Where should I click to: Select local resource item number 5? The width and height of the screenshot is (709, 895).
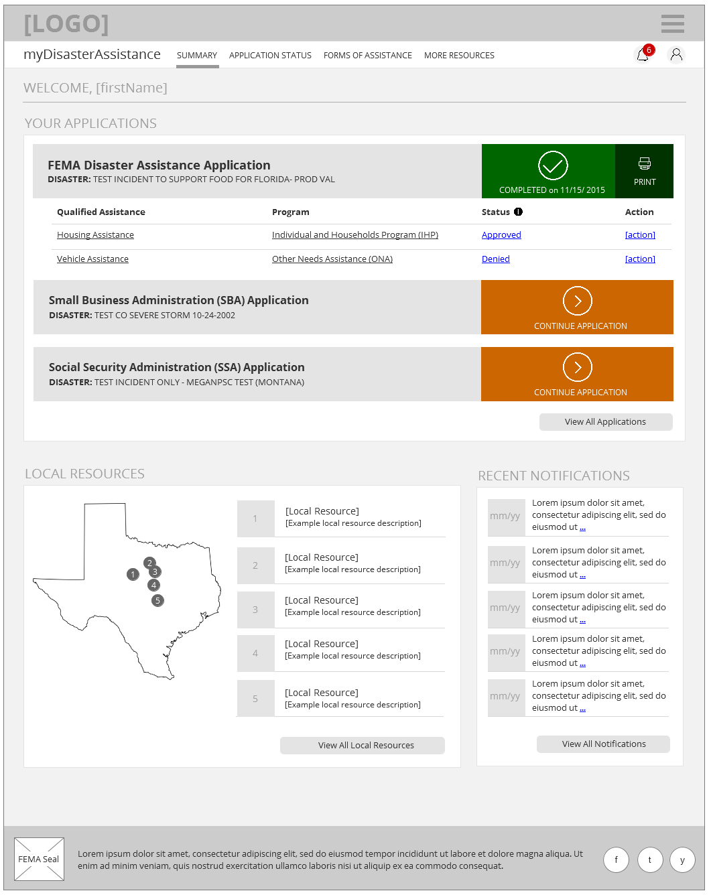[341, 698]
